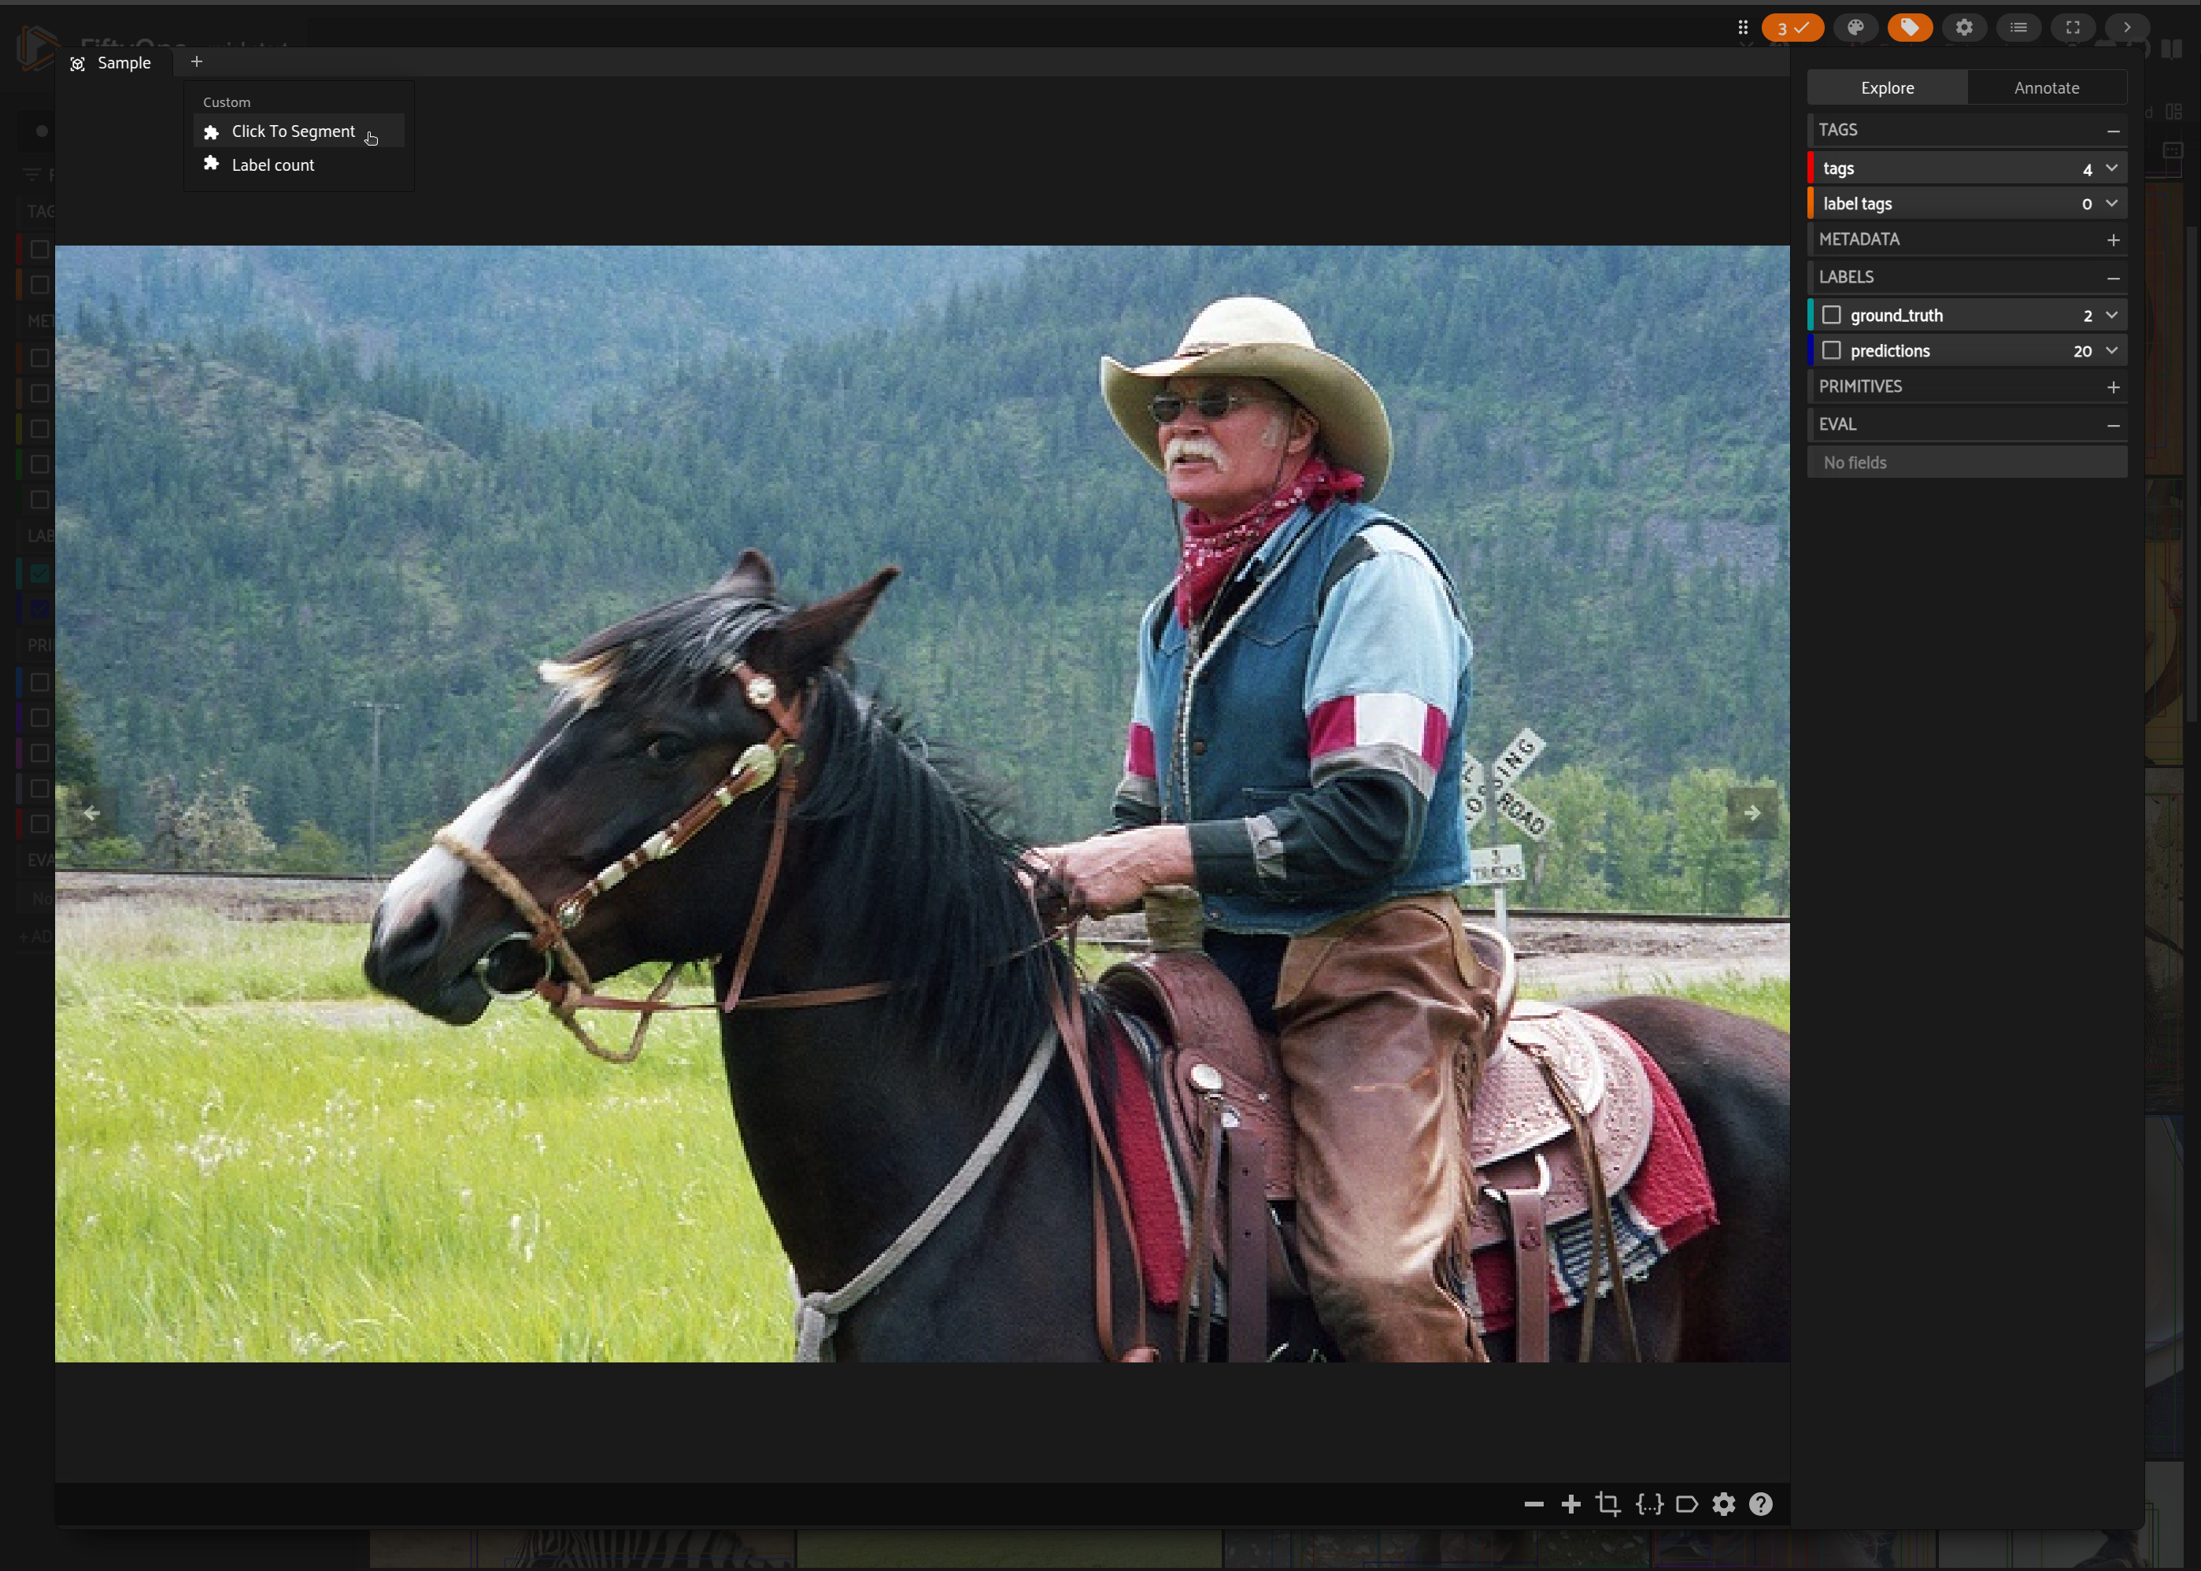This screenshot has height=1571, width=2201.
Task: Expand the METADATA section
Action: 2113,240
